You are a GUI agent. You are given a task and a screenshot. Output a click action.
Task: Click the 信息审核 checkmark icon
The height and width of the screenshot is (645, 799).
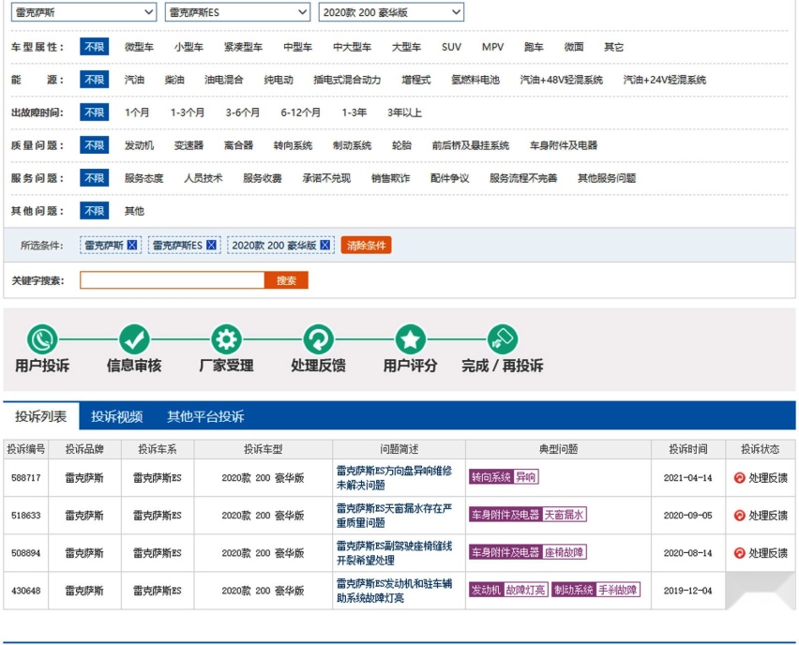coord(134,339)
